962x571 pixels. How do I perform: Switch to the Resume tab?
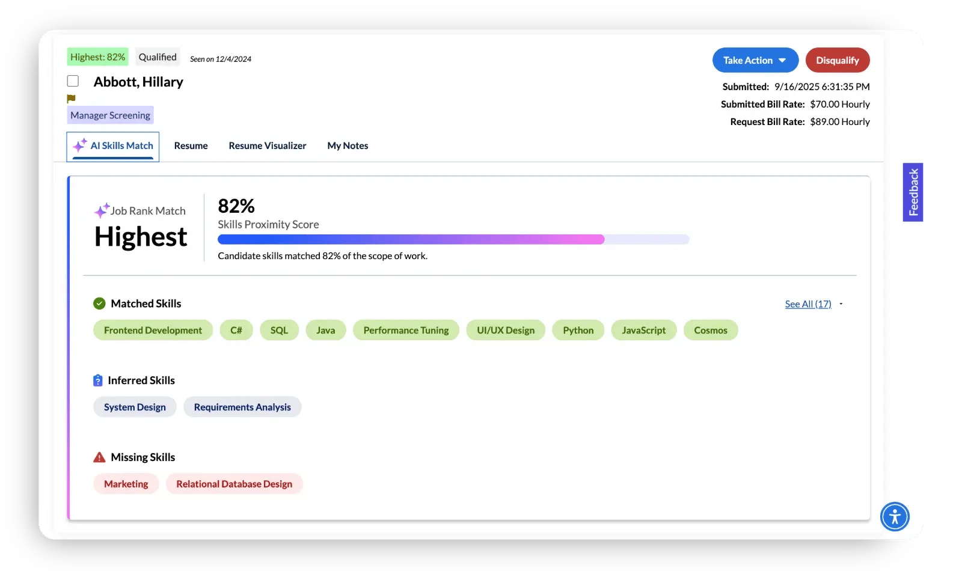click(x=191, y=145)
